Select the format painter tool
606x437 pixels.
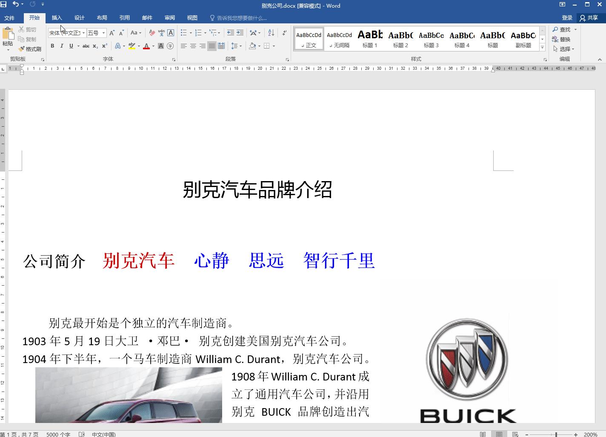pos(30,48)
